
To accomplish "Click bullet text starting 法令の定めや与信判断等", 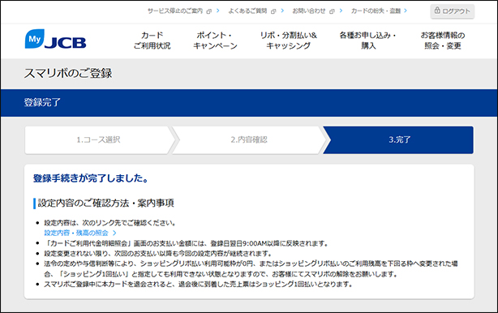I will click(251, 269).
